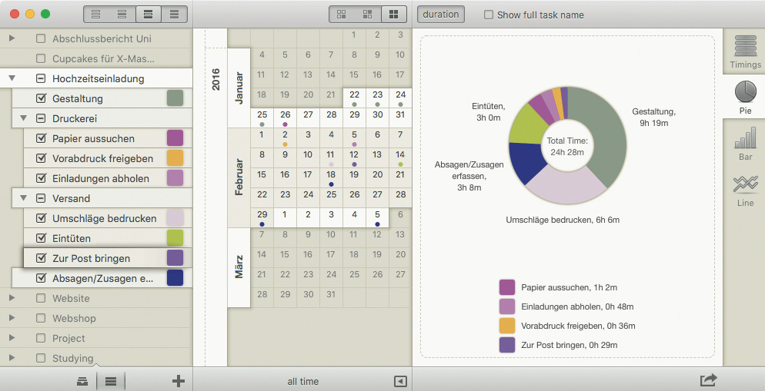The width and height of the screenshot is (765, 391).
Task: Open the Line chart view
Action: [x=745, y=191]
